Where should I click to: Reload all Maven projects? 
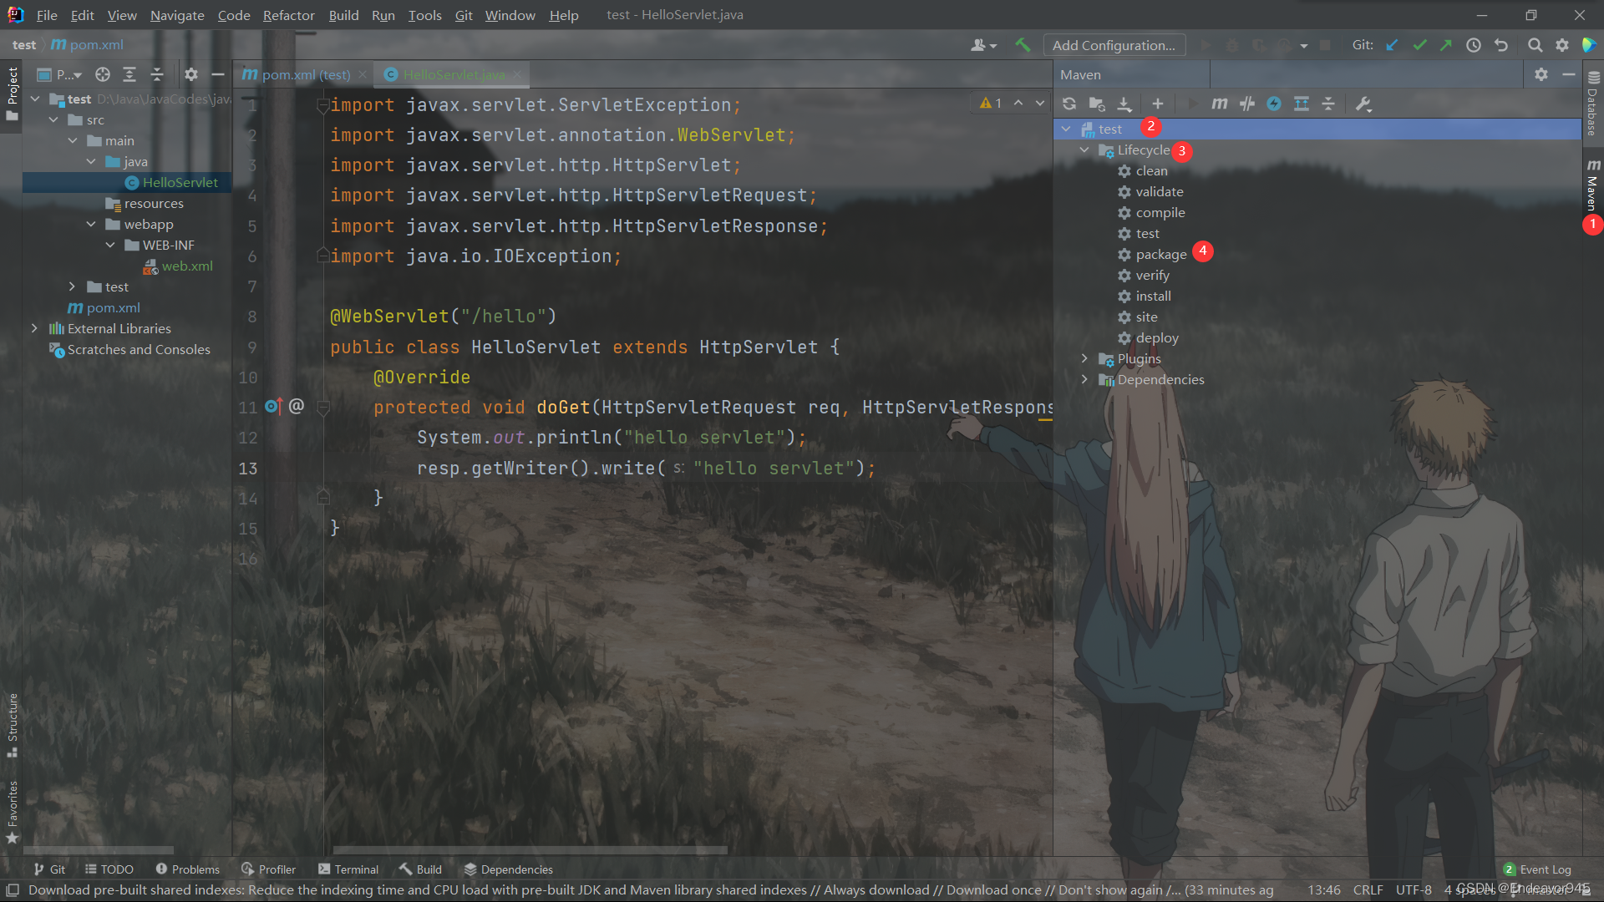coord(1069,104)
